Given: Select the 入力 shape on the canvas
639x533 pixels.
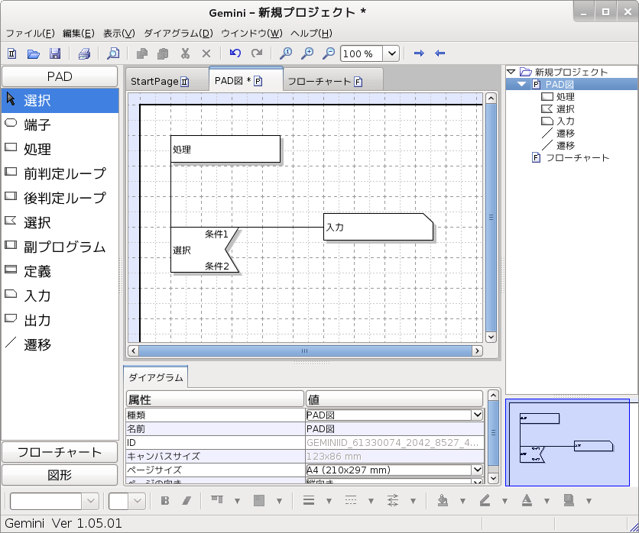Looking at the screenshot, I should click(378, 227).
